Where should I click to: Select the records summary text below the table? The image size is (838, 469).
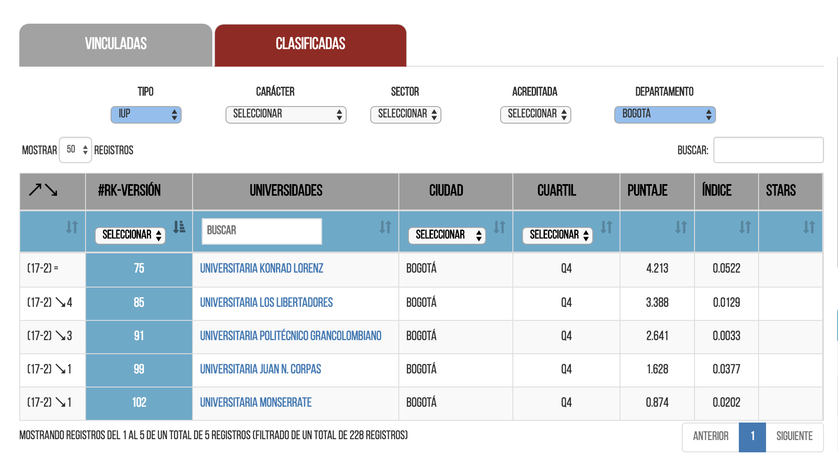tap(214, 435)
